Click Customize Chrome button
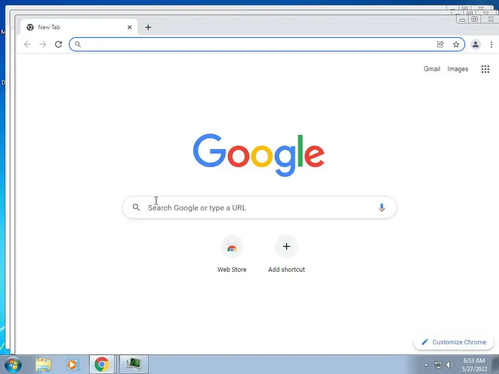Screen dimensions: 499x374 pos(454,342)
